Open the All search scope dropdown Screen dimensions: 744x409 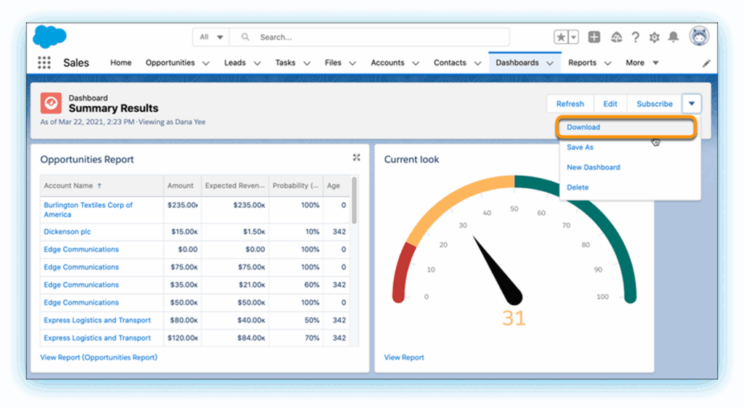(211, 37)
